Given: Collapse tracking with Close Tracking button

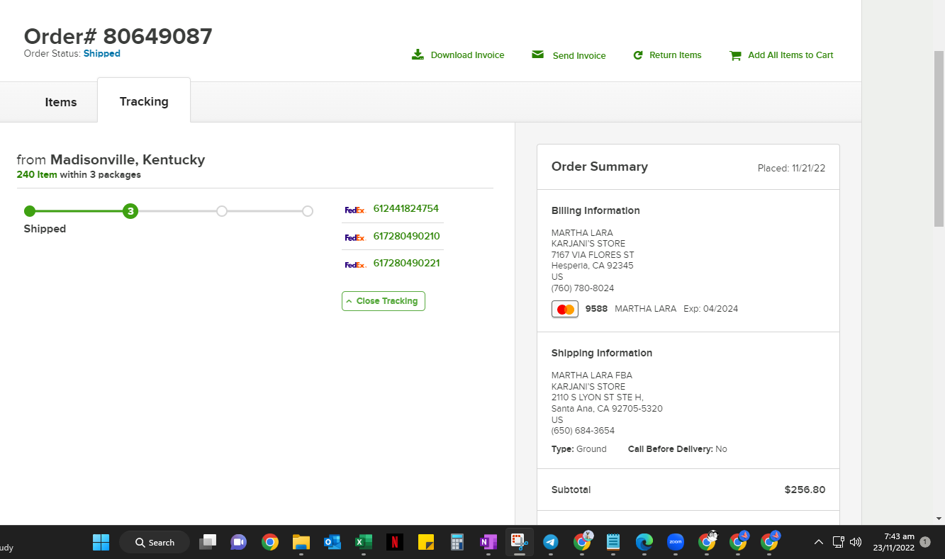Looking at the screenshot, I should (x=384, y=301).
